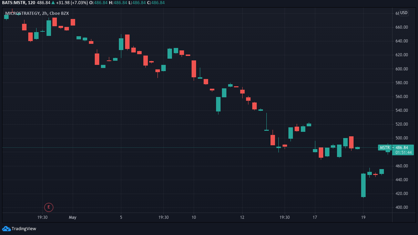The height and width of the screenshot is (235, 418).
Task: Select the tall green candle after 19
Action: click(x=363, y=185)
